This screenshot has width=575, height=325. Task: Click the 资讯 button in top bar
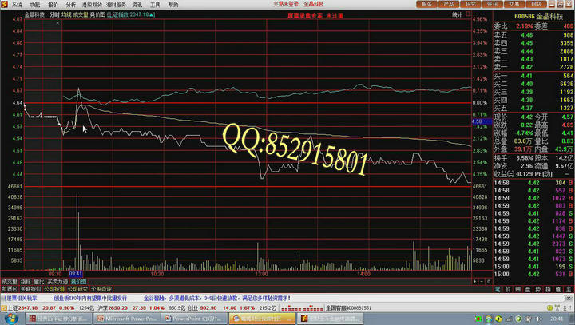(491, 4)
